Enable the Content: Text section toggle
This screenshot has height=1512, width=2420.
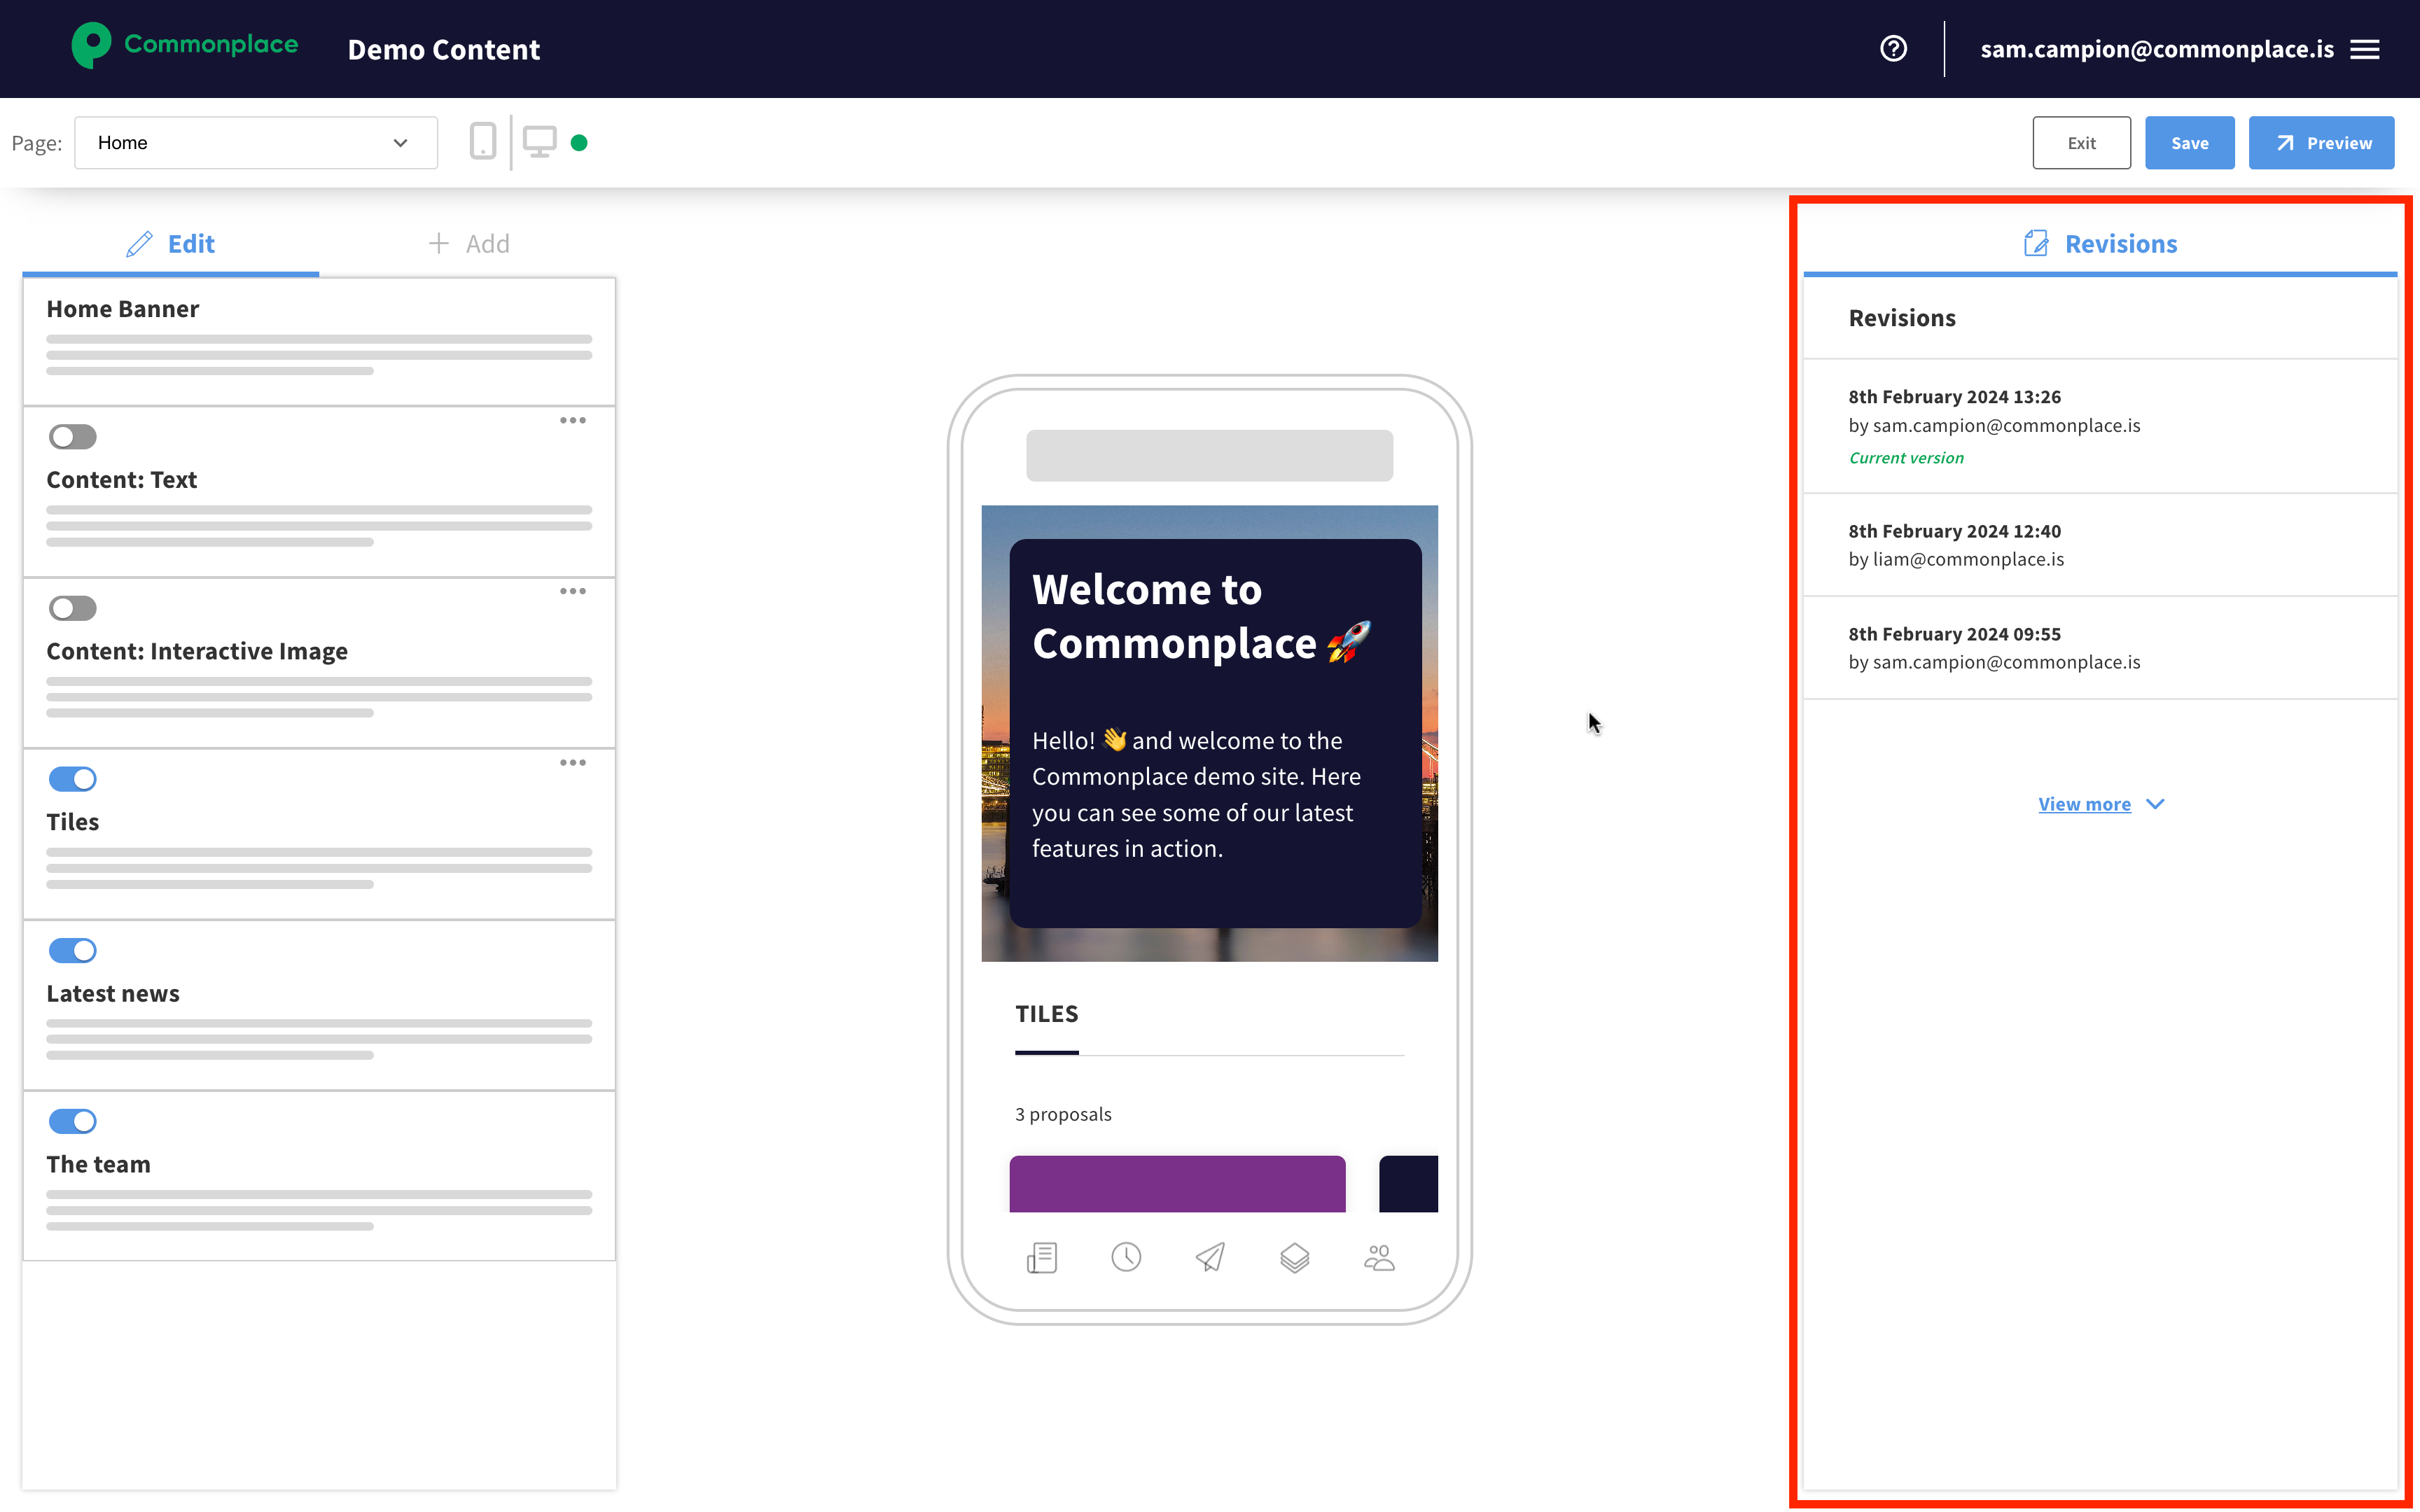tap(72, 437)
